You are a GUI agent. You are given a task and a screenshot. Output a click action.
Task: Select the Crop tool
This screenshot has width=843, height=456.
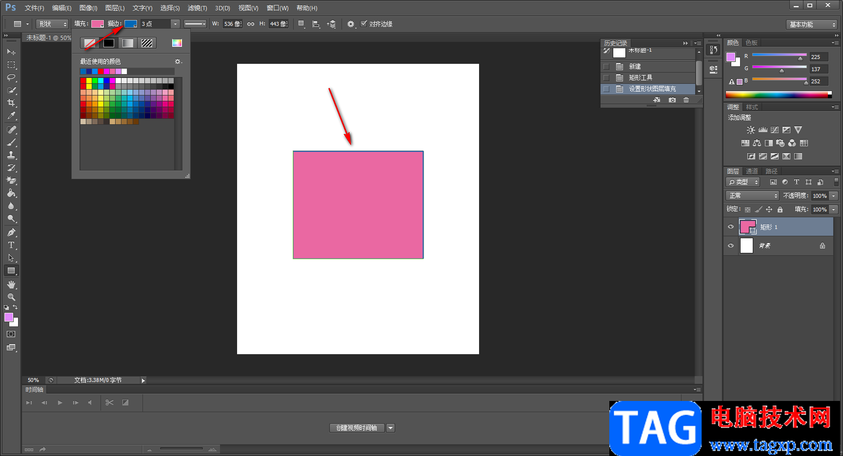pyautogui.click(x=11, y=103)
